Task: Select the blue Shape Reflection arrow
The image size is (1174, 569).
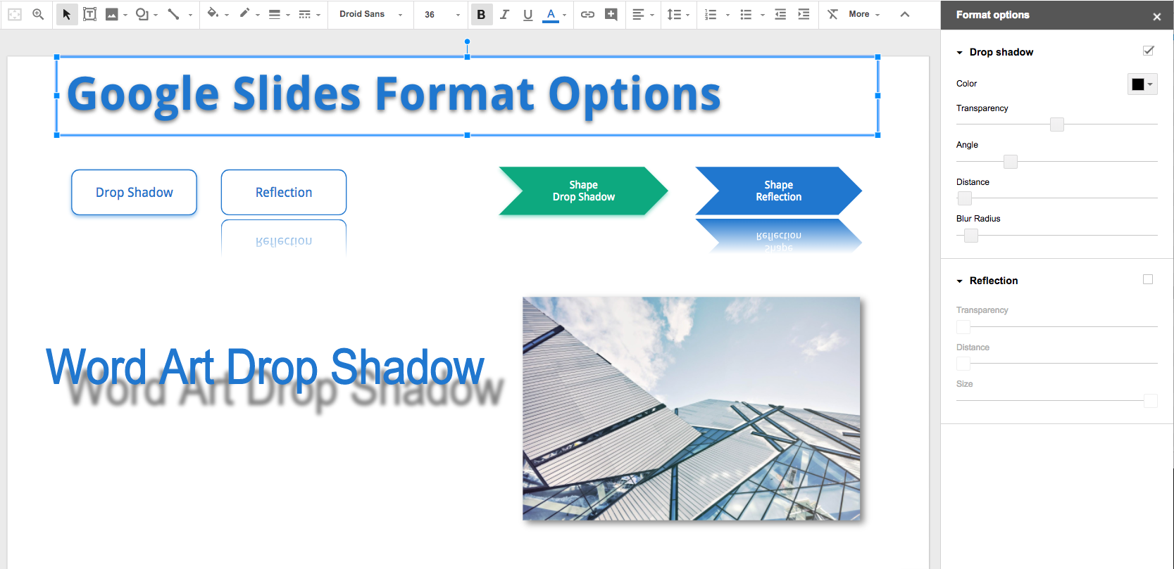Action: pyautogui.click(x=778, y=191)
